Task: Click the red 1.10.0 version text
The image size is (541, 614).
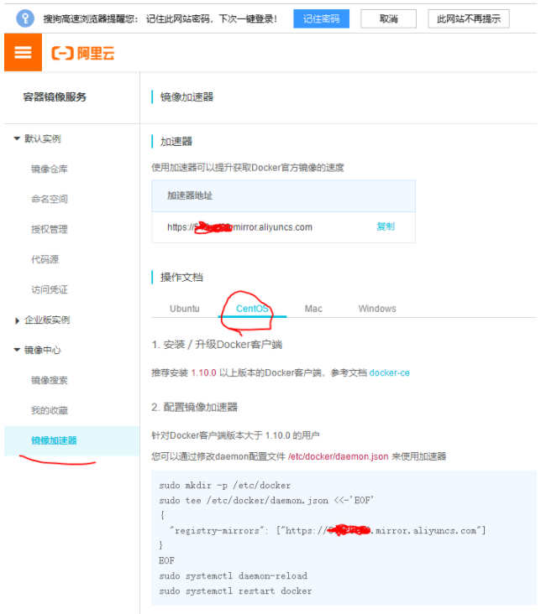Action: [x=203, y=372]
